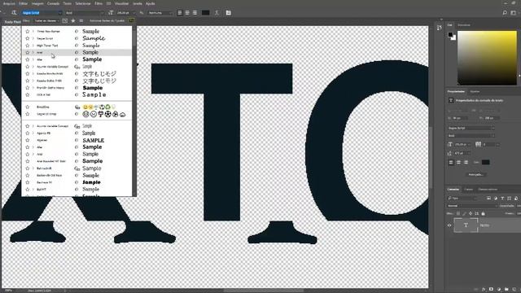521x293 pixels.
Task: Left align text in options bar
Action: pyautogui.click(x=180, y=13)
